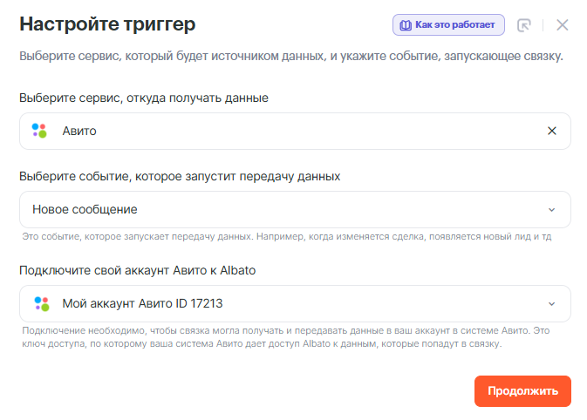Click the book icon beside "Как это работает"
Viewport: 587px width, 420px height.
coord(406,25)
